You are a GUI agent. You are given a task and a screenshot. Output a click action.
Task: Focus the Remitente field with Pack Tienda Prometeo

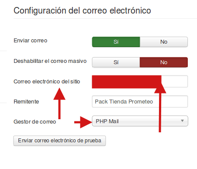140,101
